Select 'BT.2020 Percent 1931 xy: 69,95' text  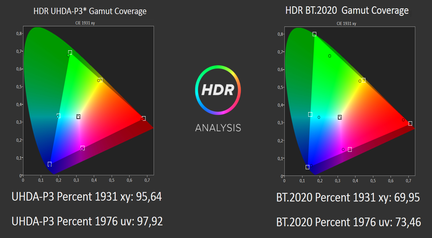pyautogui.click(x=348, y=198)
